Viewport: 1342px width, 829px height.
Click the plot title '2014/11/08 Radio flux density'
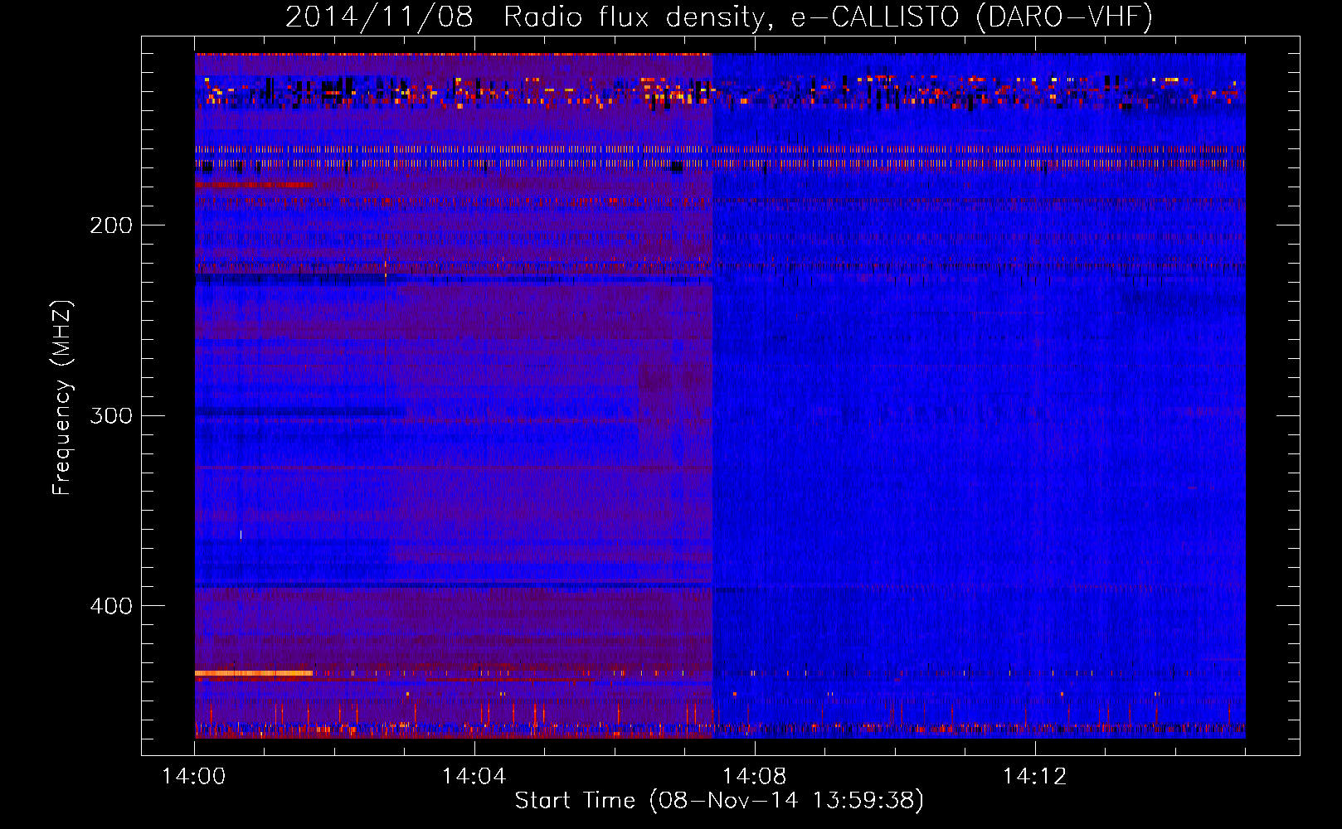719,17
